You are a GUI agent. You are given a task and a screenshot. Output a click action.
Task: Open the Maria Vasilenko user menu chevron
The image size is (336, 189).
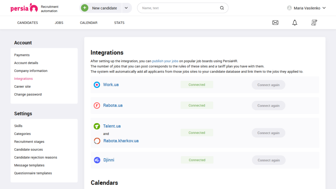coord(324,8)
